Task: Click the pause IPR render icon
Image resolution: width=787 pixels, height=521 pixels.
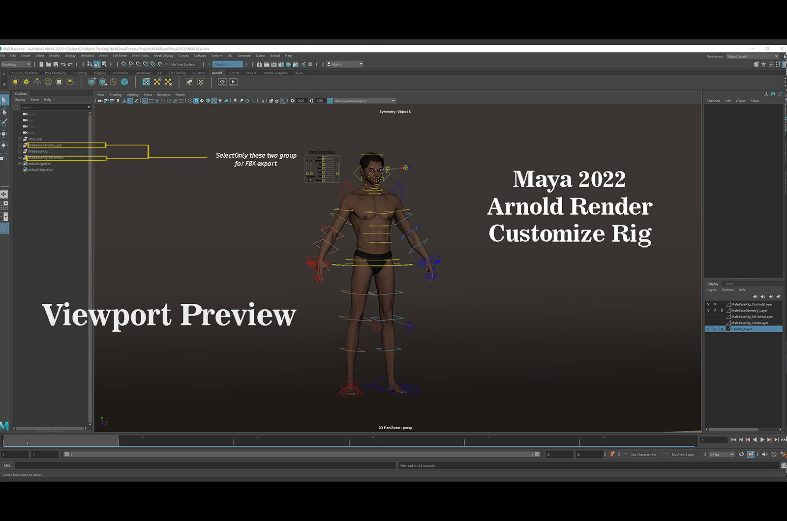Action: pyautogui.click(x=310, y=64)
